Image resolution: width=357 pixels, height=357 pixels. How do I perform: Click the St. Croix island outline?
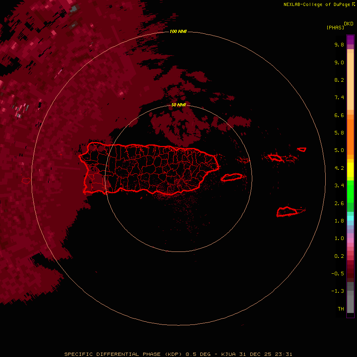[x=287, y=211]
